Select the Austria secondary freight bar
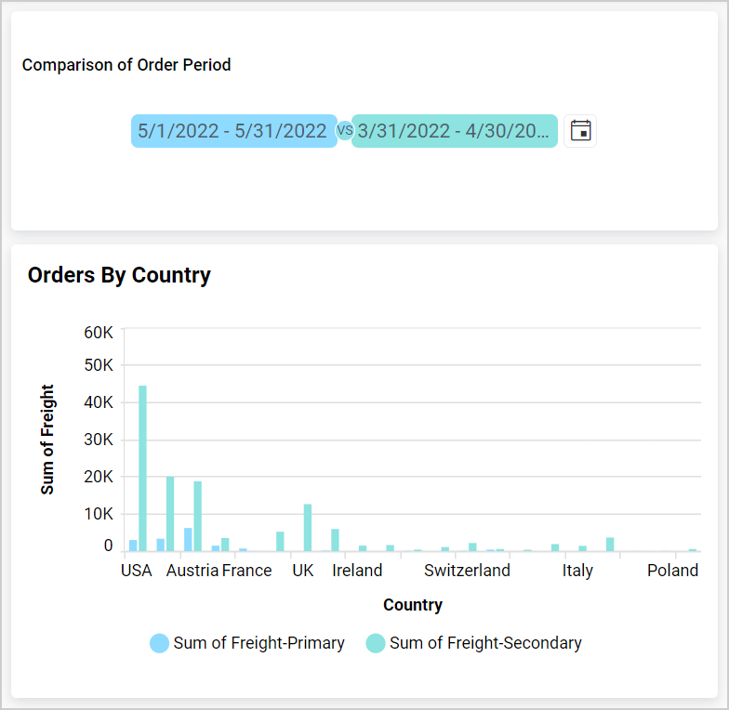 [x=198, y=516]
